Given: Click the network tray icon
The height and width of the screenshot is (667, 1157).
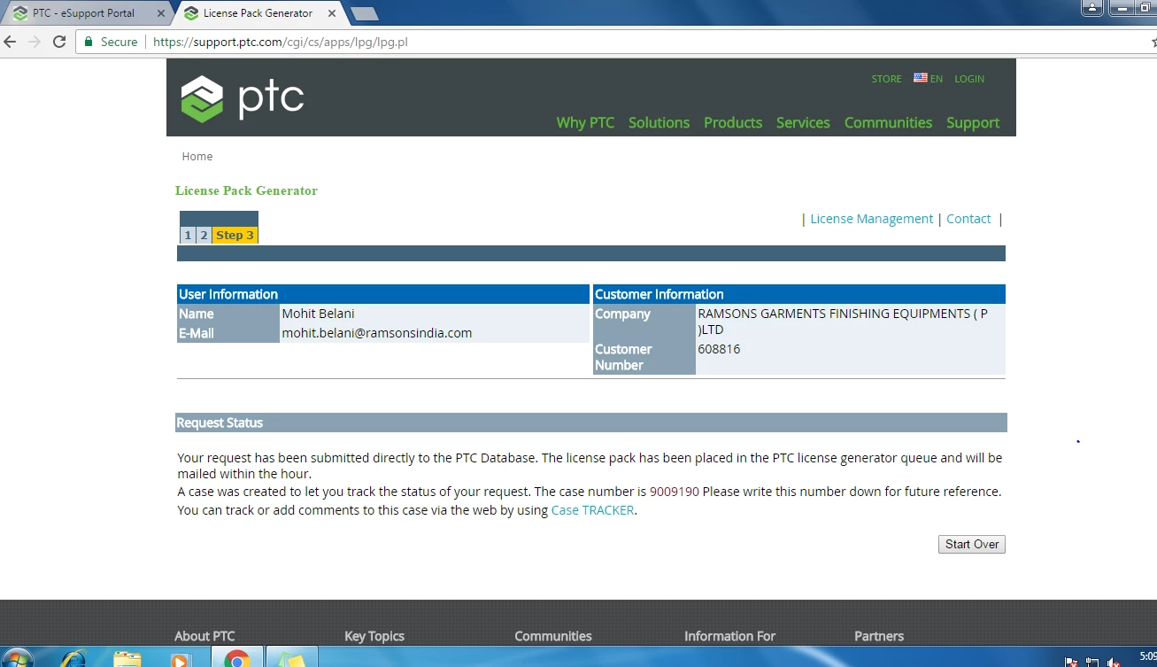Looking at the screenshot, I should pyautogui.click(x=1093, y=661).
